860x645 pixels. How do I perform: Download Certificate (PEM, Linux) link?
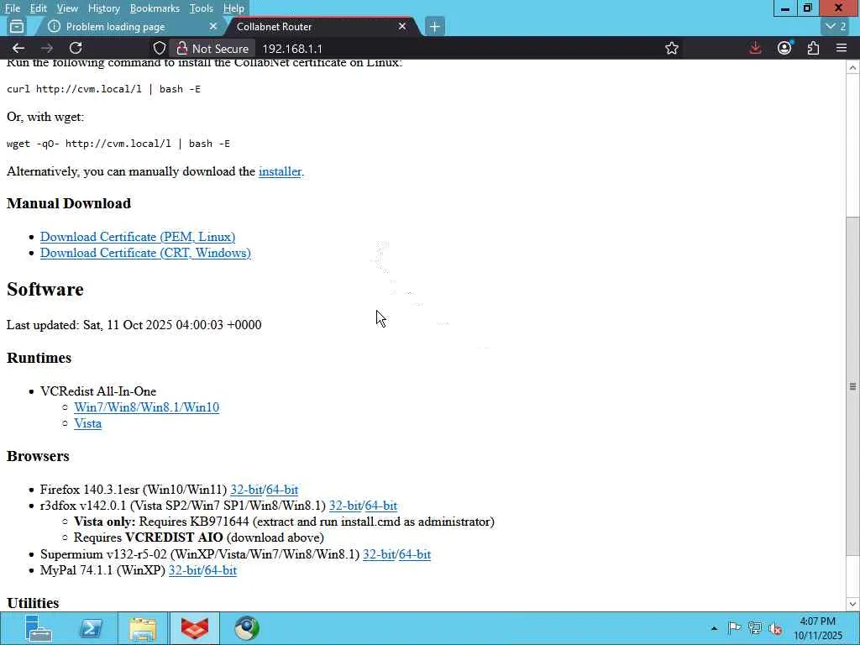tap(138, 236)
